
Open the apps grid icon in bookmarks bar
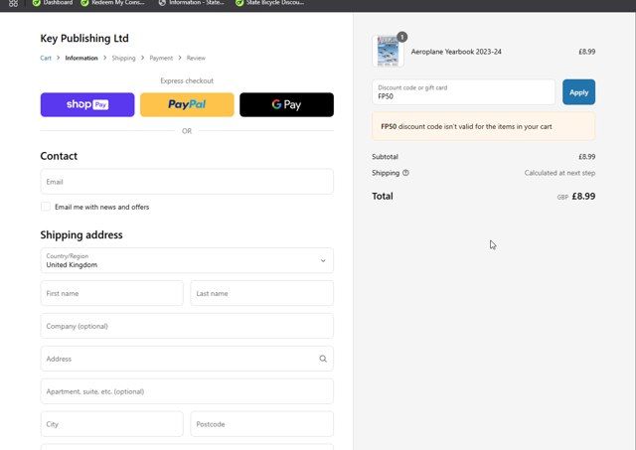pyautogui.click(x=13, y=3)
